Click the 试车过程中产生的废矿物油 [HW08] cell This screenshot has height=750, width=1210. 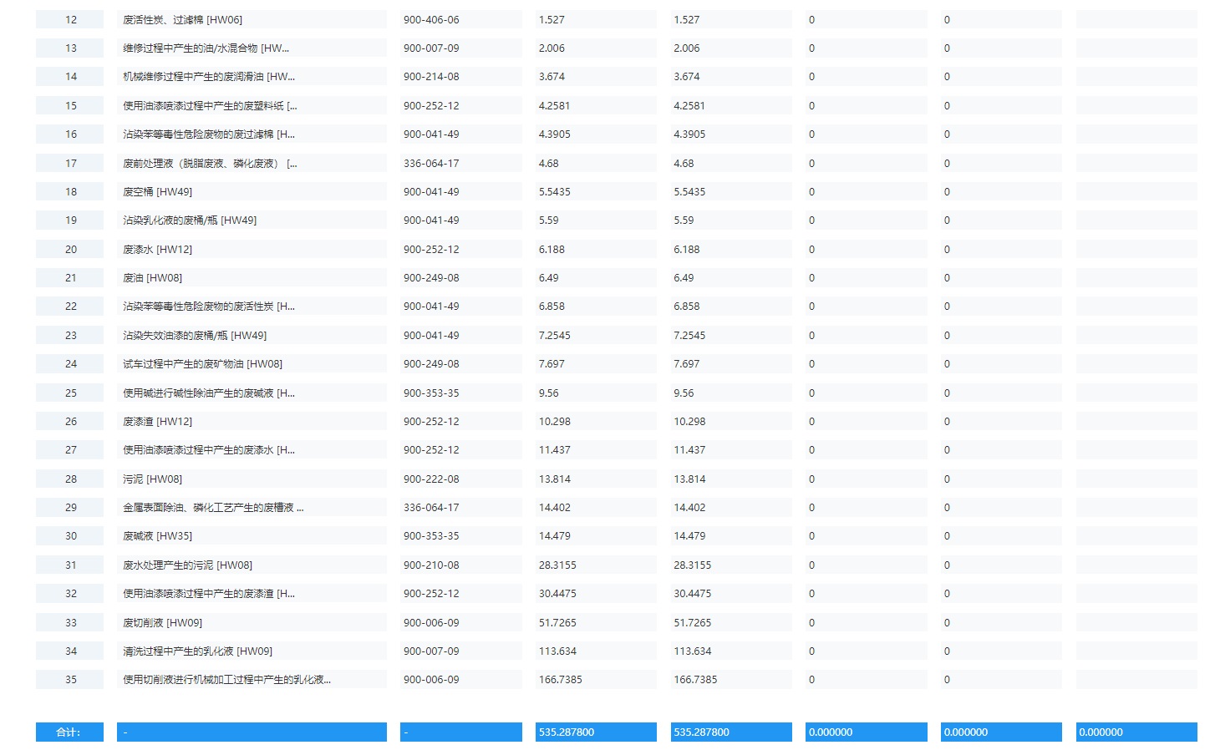click(x=202, y=364)
